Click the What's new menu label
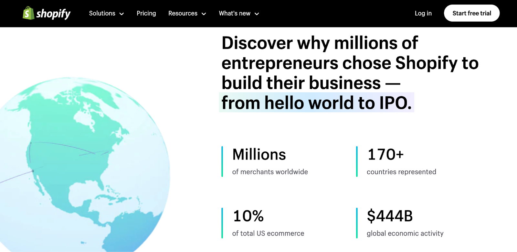The height and width of the screenshot is (252, 517). pos(235,13)
